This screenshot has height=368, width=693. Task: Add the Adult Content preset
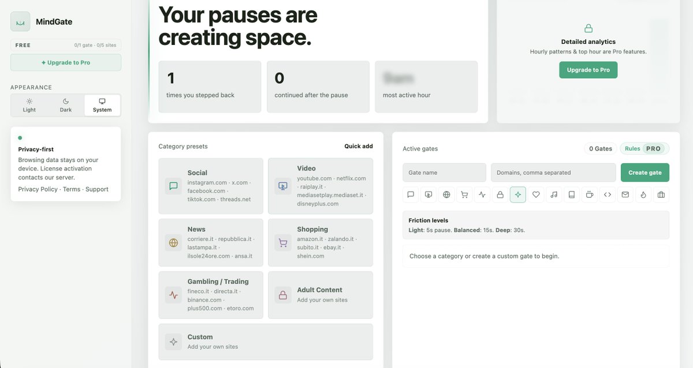point(321,295)
